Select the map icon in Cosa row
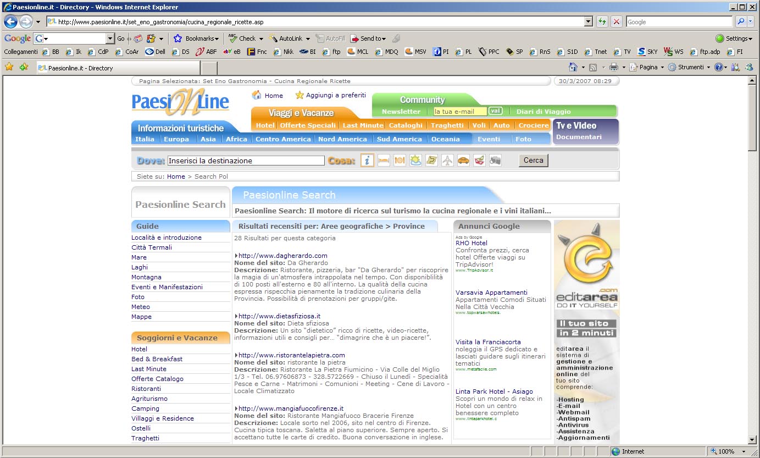The image size is (760, 458). (x=432, y=161)
